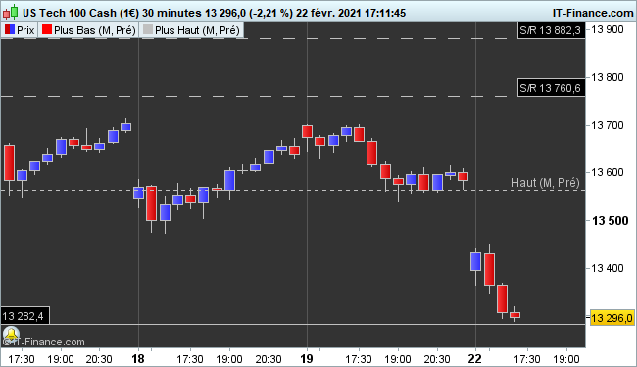Viewport: 637px width, 367px height.
Task: Click the 30 minutes timeframe text
Action: [171, 13]
